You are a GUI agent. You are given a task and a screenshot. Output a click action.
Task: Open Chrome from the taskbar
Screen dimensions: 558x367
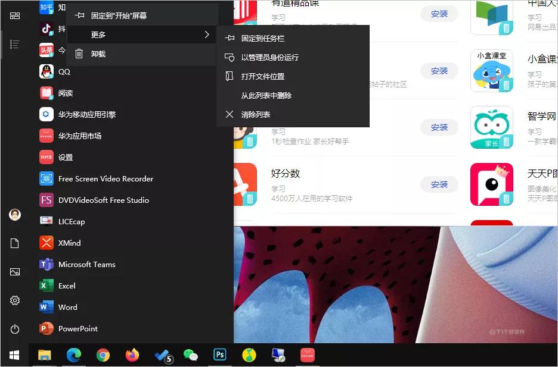tap(103, 355)
